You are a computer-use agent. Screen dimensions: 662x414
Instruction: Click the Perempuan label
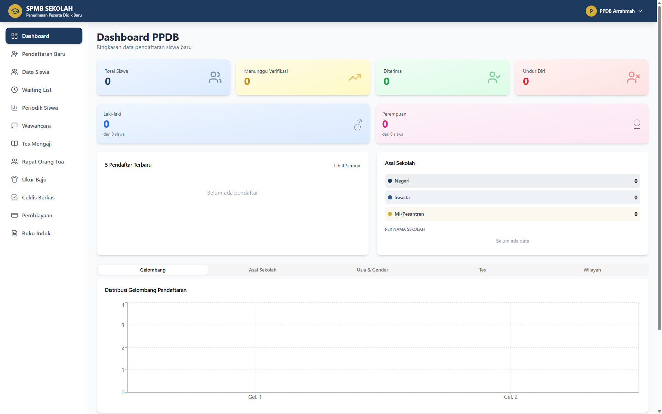[394, 114]
